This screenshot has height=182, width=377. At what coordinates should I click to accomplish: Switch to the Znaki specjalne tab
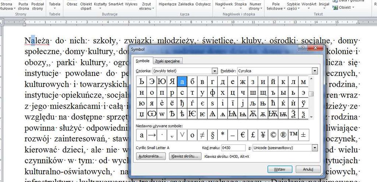click(168, 61)
